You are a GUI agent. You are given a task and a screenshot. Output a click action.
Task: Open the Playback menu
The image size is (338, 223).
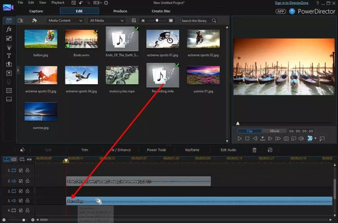click(x=58, y=3)
